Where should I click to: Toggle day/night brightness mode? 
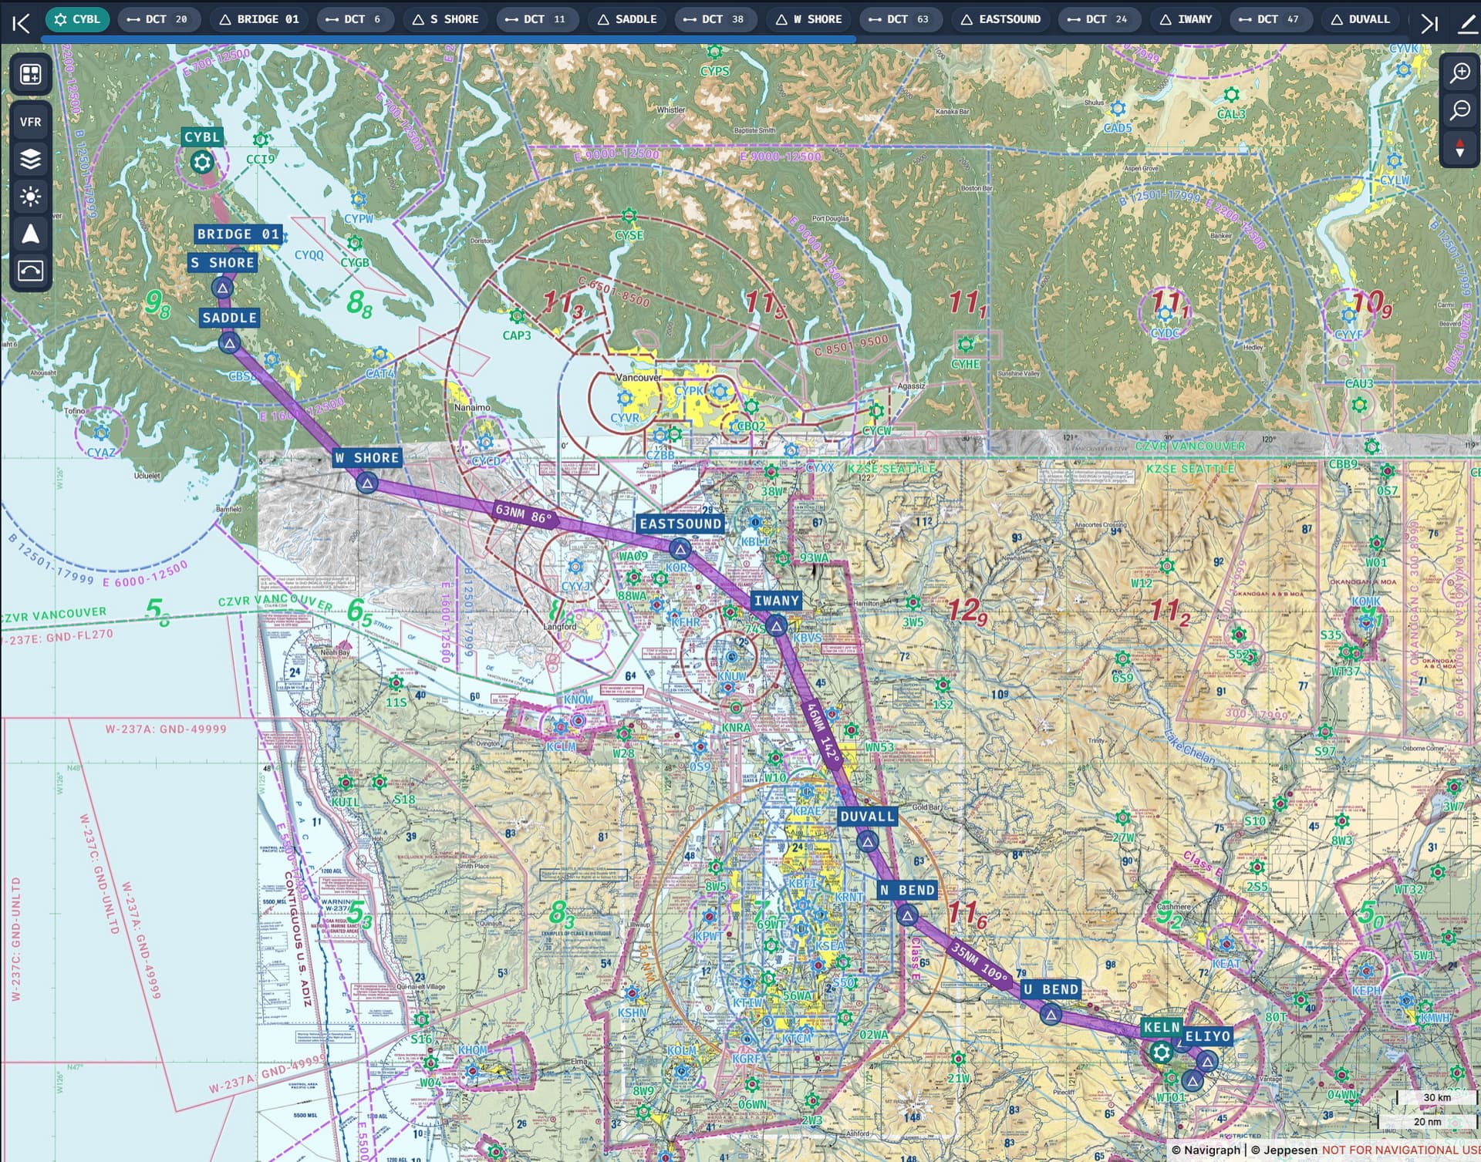click(x=31, y=196)
